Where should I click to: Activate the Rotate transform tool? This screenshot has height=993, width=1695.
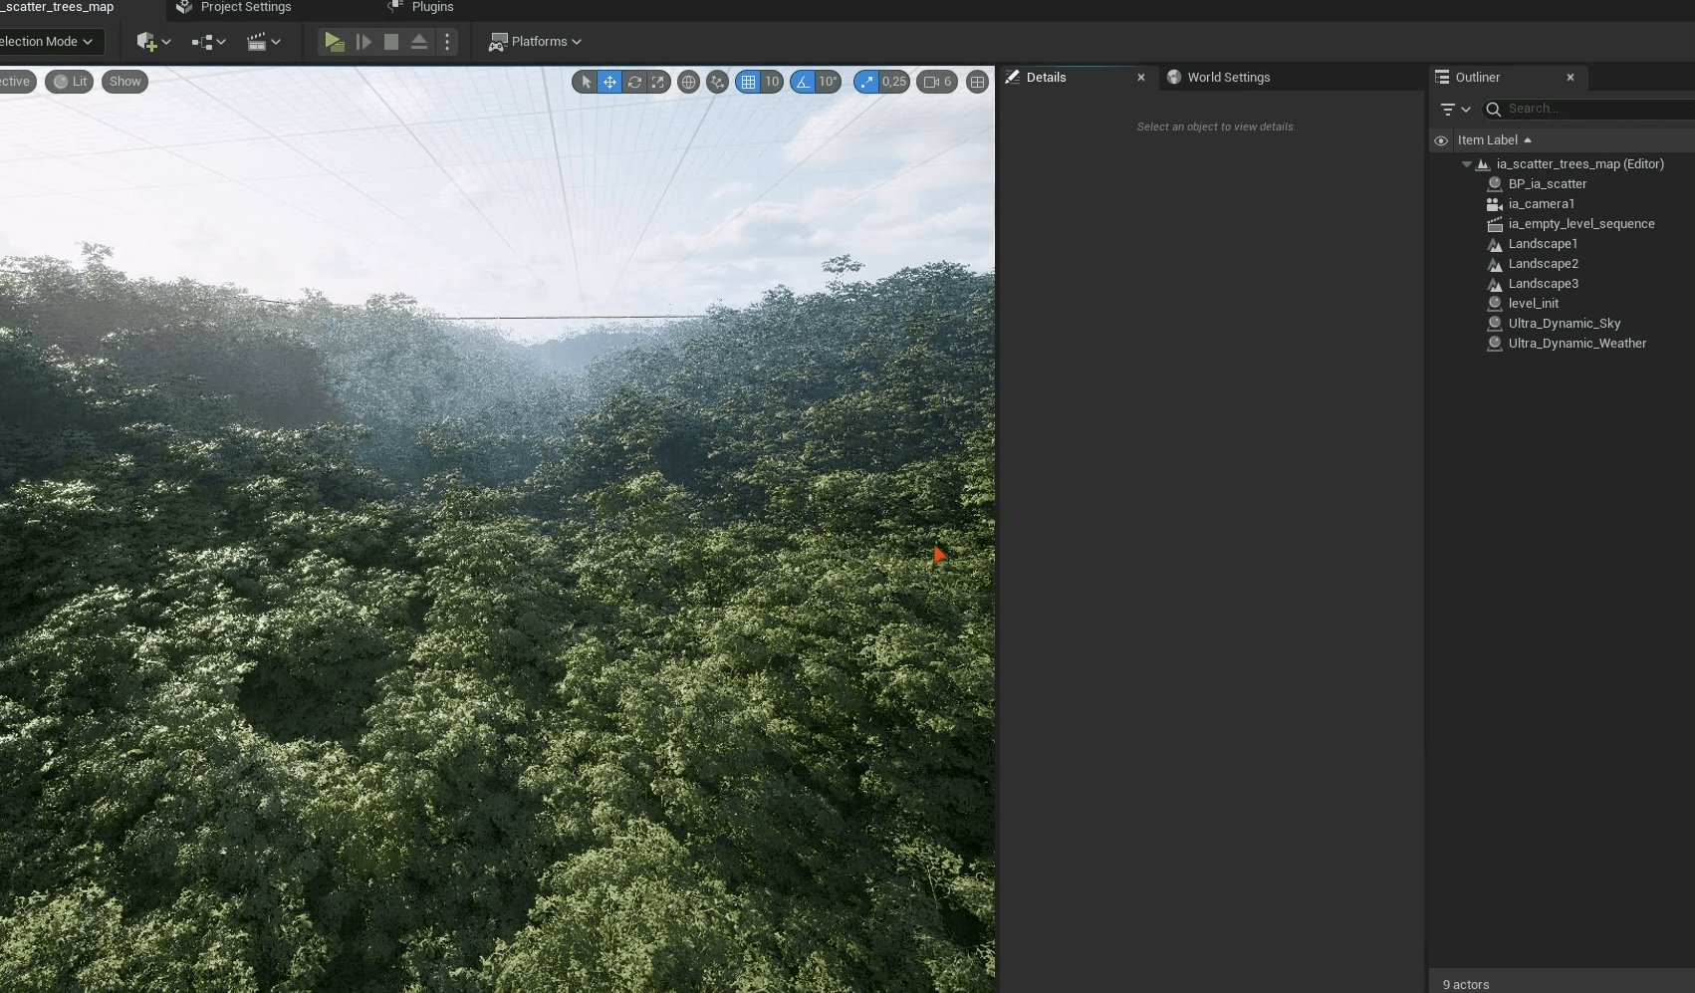[634, 82]
